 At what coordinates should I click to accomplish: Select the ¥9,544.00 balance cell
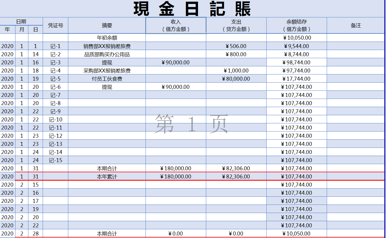(x=297, y=46)
